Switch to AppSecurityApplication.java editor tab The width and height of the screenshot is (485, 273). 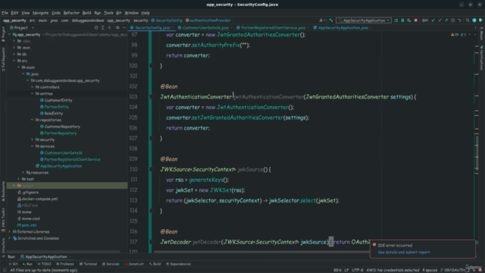click(x=343, y=27)
